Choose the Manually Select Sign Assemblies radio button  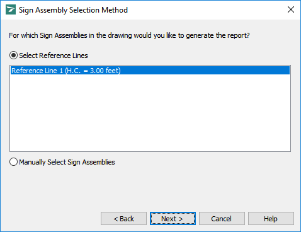pyautogui.click(x=13, y=162)
